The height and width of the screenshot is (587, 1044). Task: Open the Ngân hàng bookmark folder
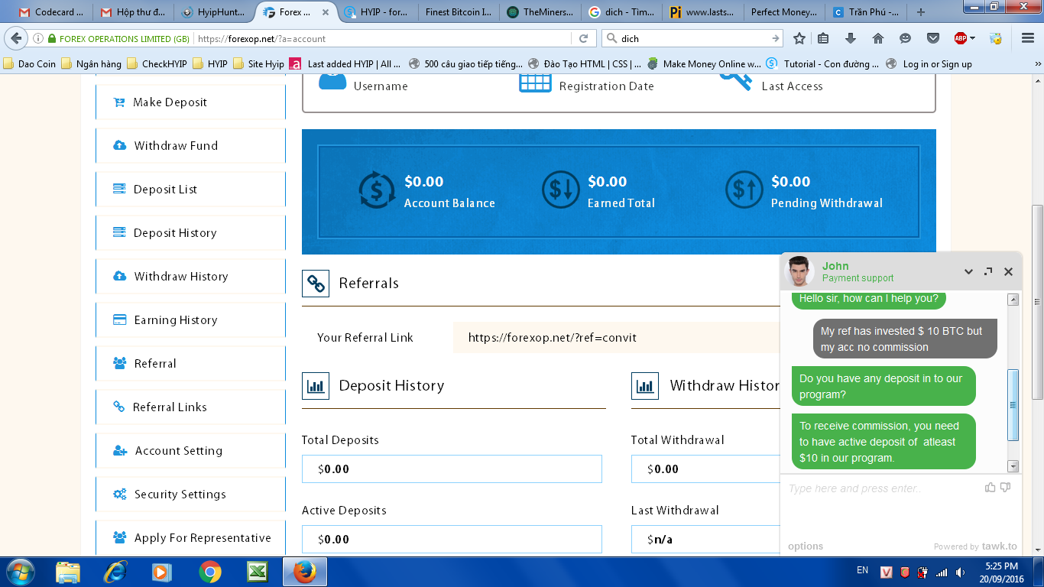point(91,64)
